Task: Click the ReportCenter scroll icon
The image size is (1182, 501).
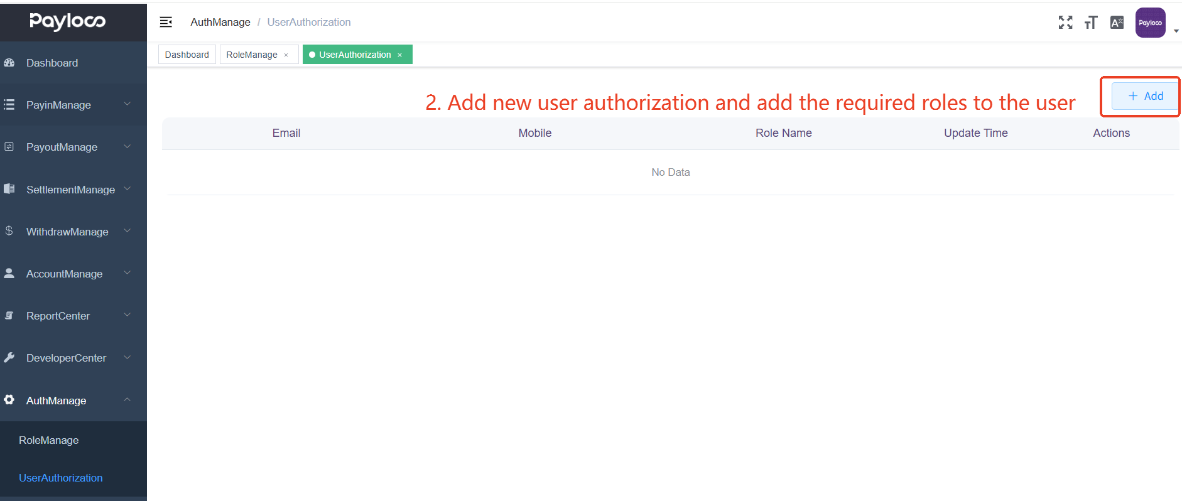Action: pyautogui.click(x=9, y=316)
